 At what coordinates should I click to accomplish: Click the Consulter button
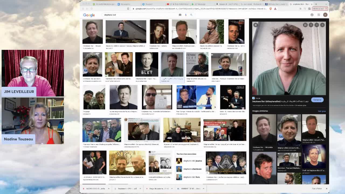[x=317, y=100]
